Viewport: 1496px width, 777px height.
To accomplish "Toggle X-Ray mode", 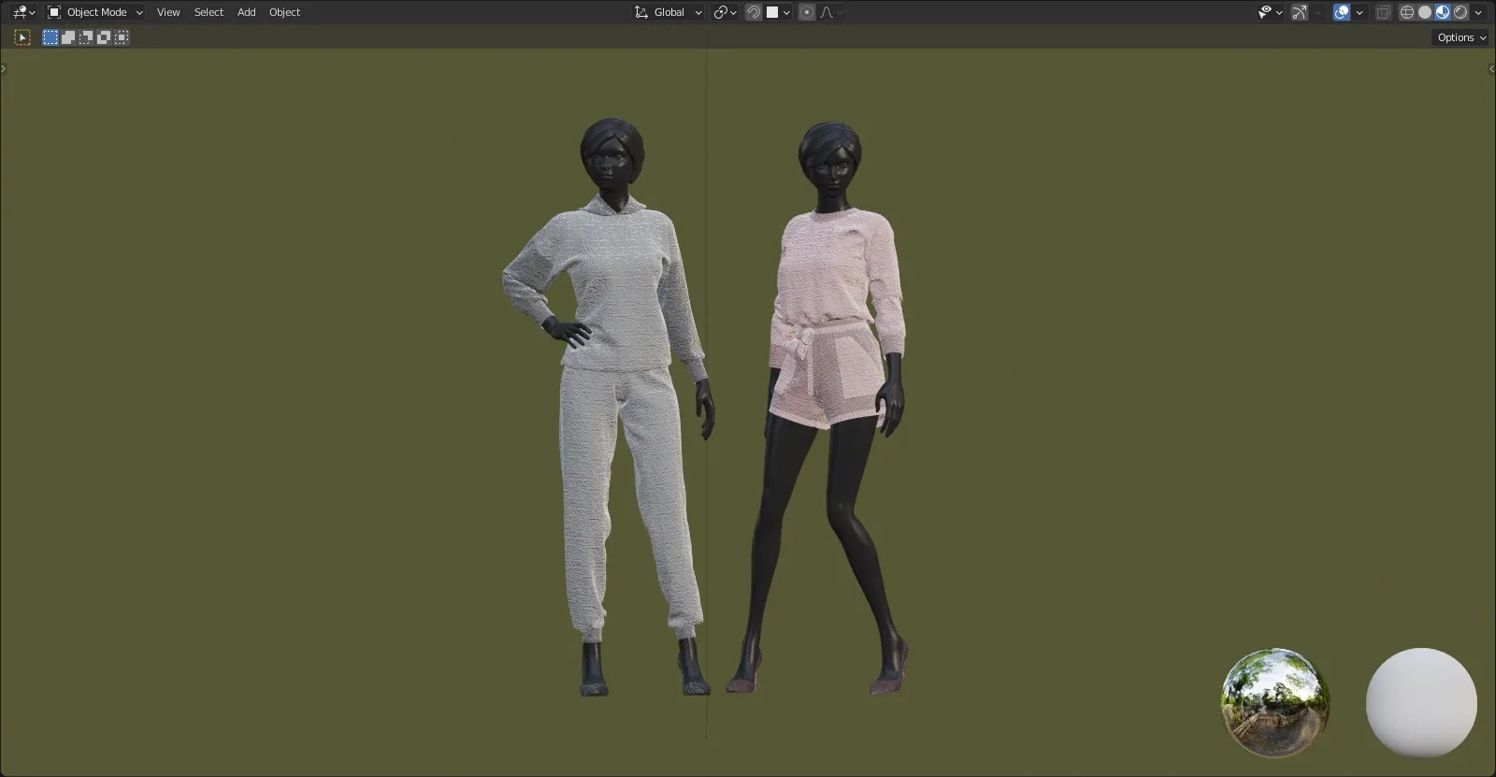I will (1384, 12).
